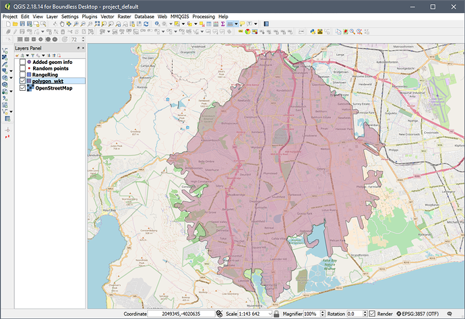This screenshot has height=319, width=465.
Task: Expand the measure tool dropdown arrow
Action: click(237, 24)
